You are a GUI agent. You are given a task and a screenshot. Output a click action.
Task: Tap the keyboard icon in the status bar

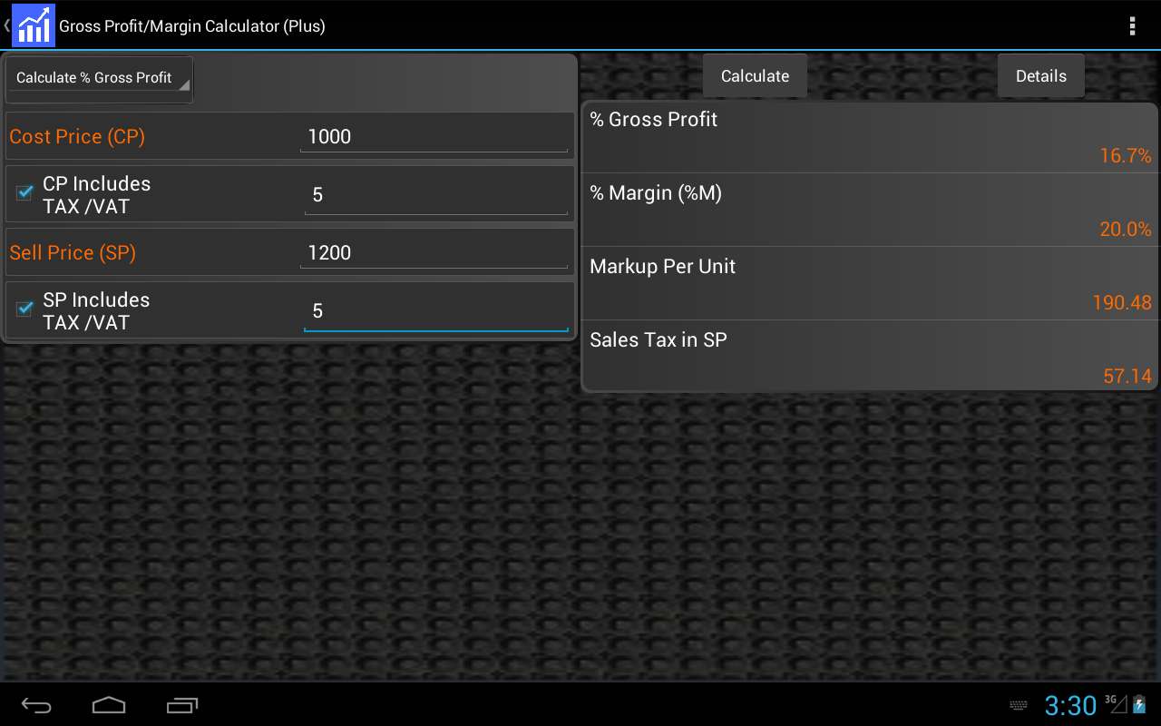[1018, 705]
